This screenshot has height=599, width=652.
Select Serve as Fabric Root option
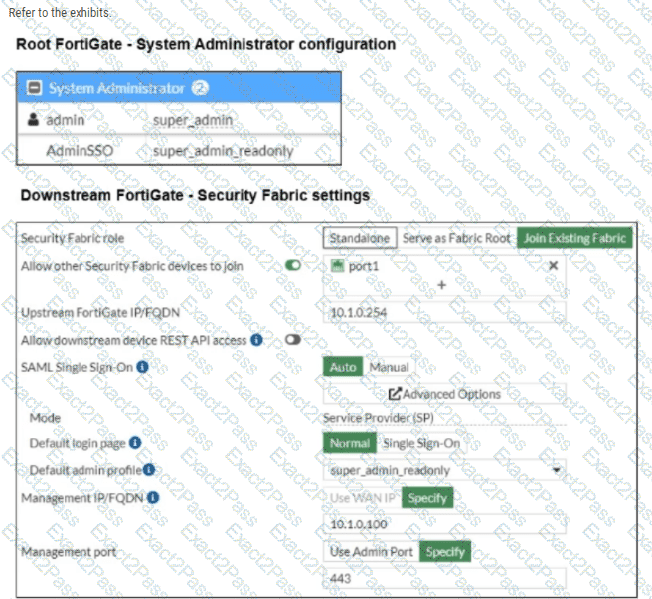tap(456, 238)
